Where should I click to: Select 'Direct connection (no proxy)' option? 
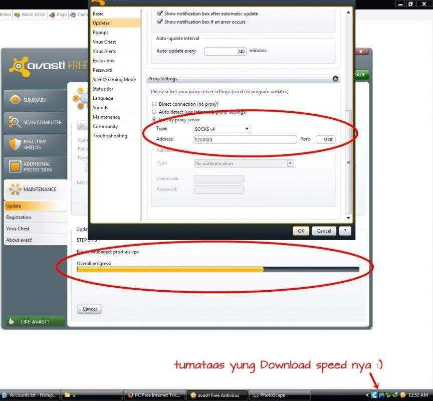(x=154, y=104)
